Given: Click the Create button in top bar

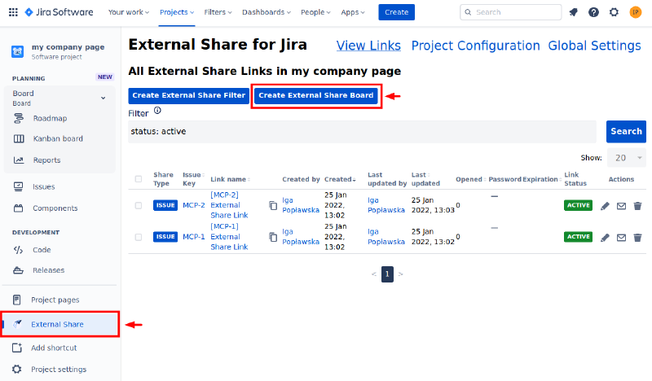Looking at the screenshot, I should point(396,12).
